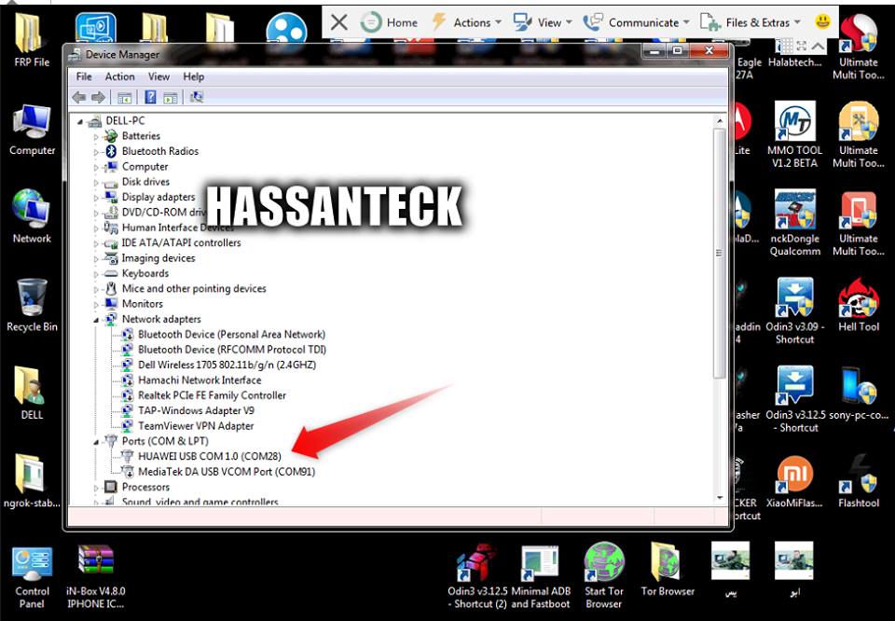Viewport: 895px width, 621px height.
Task: Select nckDongle Qualcomm shortcut icon
Action: [x=794, y=223]
